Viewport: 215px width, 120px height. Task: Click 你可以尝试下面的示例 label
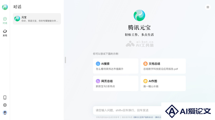tap(106, 54)
